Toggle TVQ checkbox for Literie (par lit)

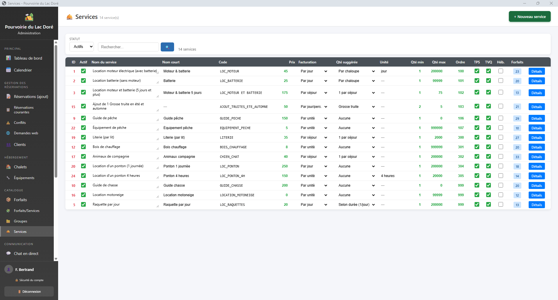tap(489, 137)
